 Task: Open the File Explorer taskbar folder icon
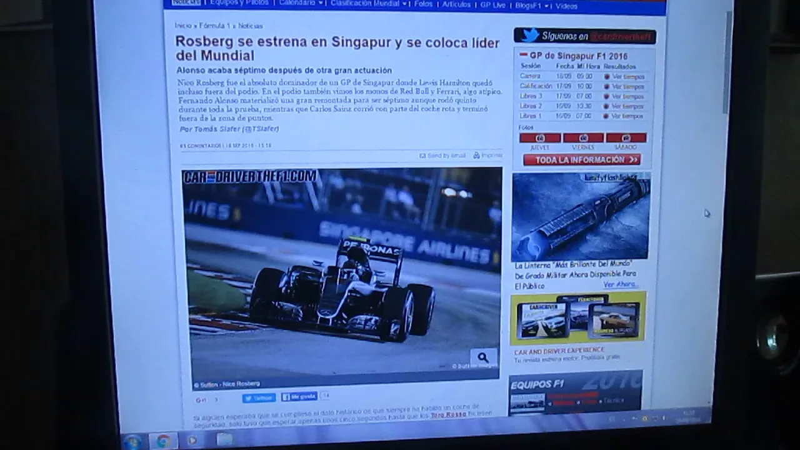pos(224,439)
